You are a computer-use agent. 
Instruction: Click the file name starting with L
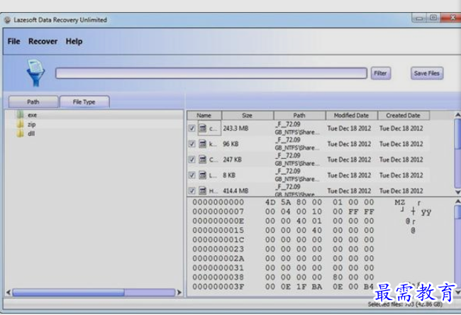click(212, 175)
